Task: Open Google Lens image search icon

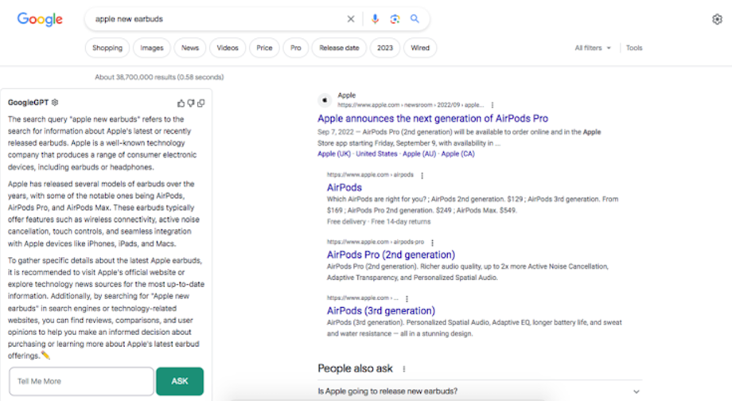Action: tap(395, 19)
